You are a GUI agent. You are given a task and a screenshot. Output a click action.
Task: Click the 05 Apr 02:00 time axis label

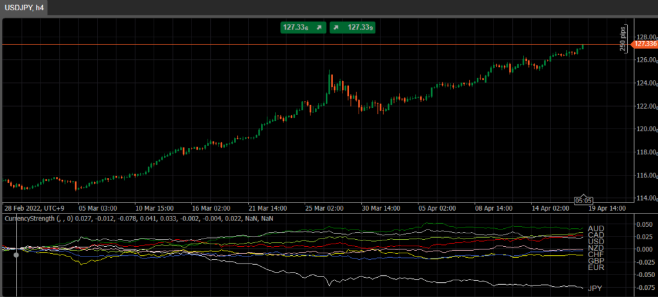[x=437, y=208]
